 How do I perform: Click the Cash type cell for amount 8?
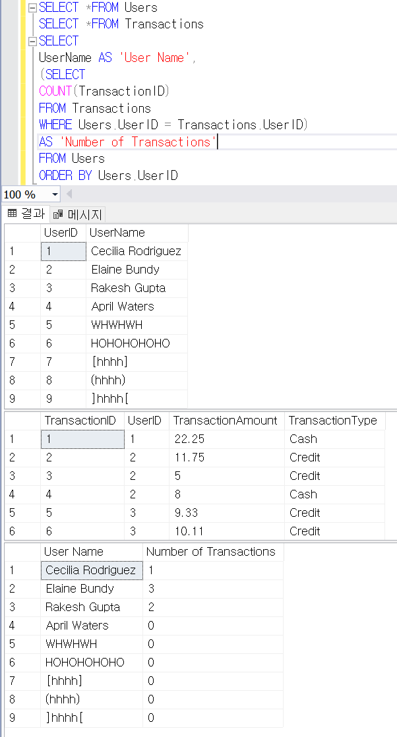click(x=334, y=494)
